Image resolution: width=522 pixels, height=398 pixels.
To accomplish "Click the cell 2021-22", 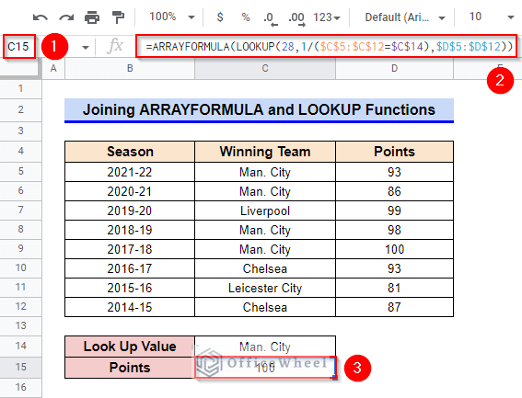I will point(130,172).
